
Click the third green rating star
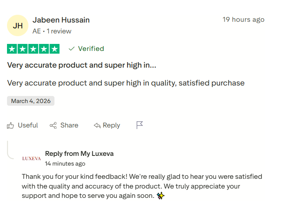pyautogui.click(x=33, y=49)
